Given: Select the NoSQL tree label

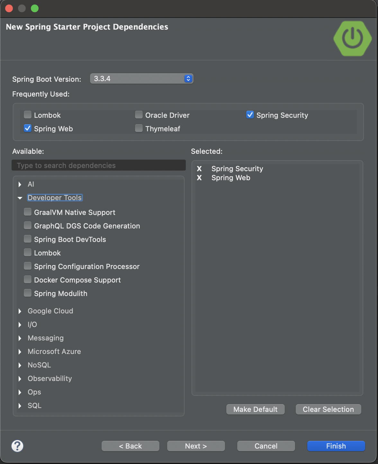Looking at the screenshot, I should click(x=39, y=365).
